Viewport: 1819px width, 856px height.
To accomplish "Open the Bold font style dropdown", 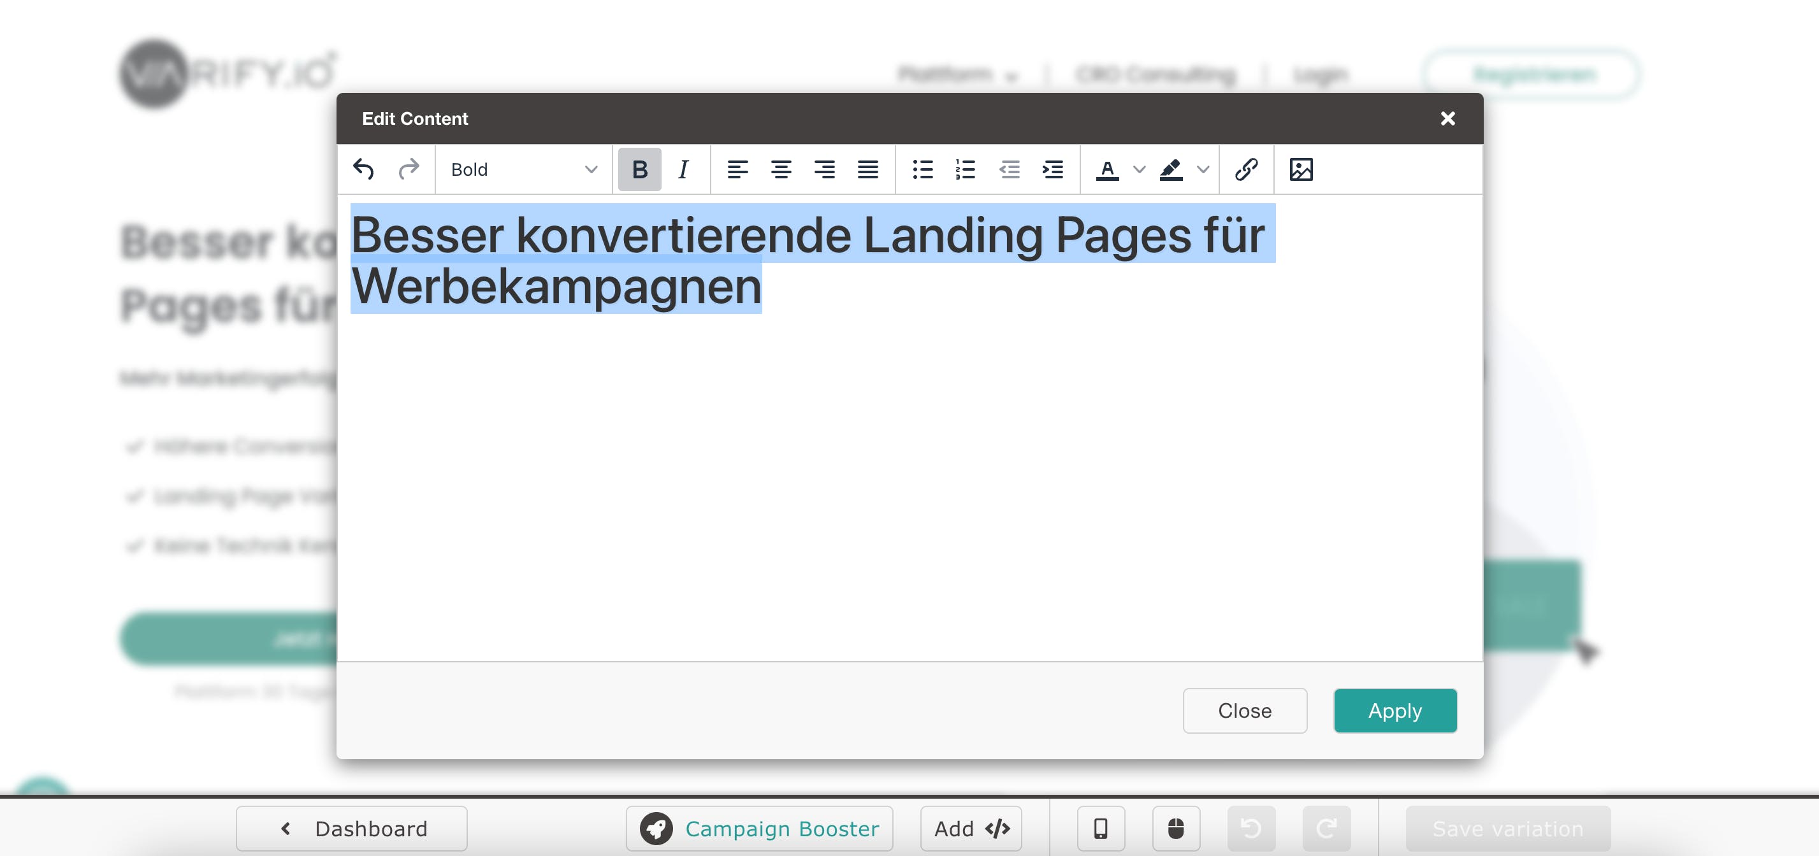I will tap(523, 169).
